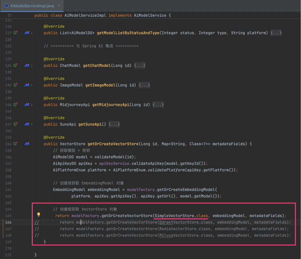
Task: Click implements gutter icon beside getImageModel
Action: click(x=15, y=85)
